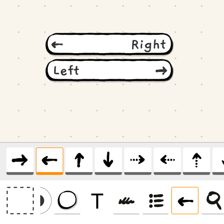
Task: Select the circle shape tool
Action: (67, 200)
